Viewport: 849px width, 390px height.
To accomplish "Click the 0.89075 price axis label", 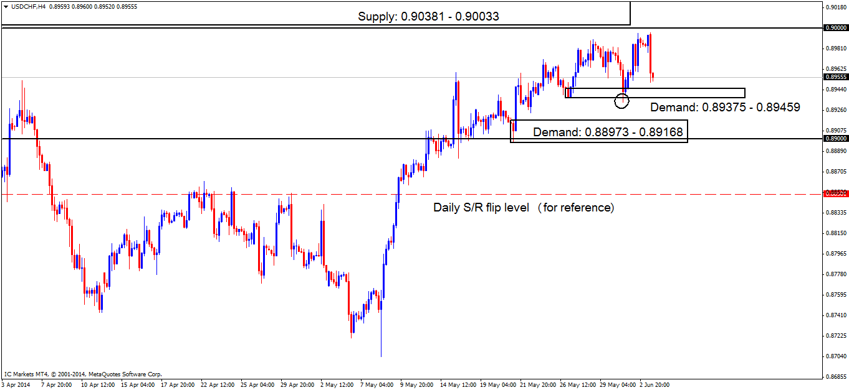I will (837, 130).
